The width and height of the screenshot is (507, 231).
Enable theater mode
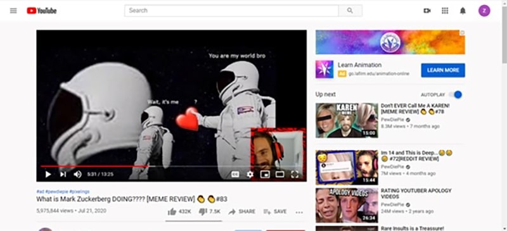279,175
